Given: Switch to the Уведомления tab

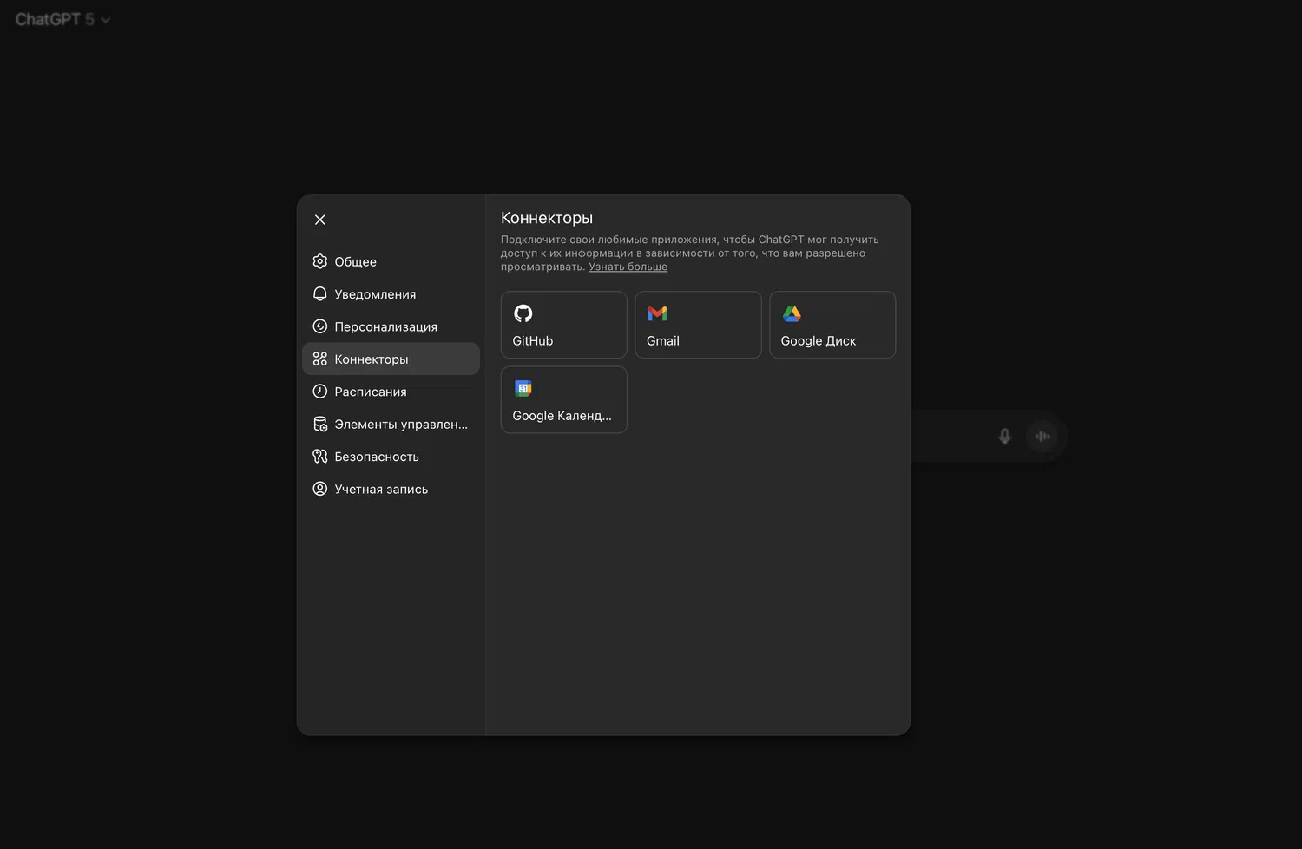Looking at the screenshot, I should click(391, 294).
